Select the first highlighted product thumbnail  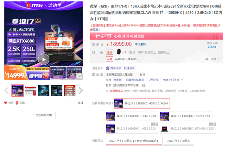[17, 91]
